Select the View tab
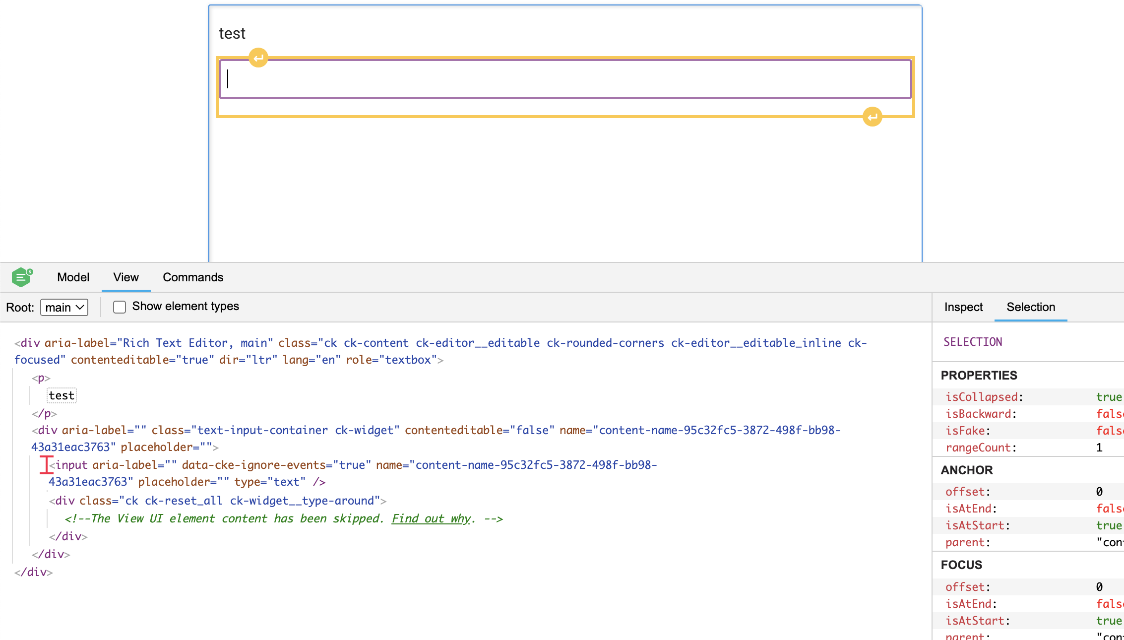The width and height of the screenshot is (1124, 640). click(x=125, y=277)
